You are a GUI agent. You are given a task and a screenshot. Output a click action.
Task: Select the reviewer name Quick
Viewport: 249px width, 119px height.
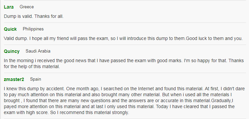pos(10,29)
